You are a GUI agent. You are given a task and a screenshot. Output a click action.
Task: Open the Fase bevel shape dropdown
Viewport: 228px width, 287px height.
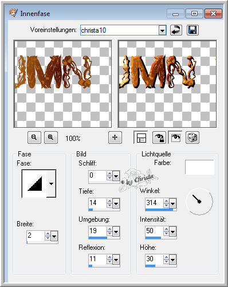coord(51,184)
